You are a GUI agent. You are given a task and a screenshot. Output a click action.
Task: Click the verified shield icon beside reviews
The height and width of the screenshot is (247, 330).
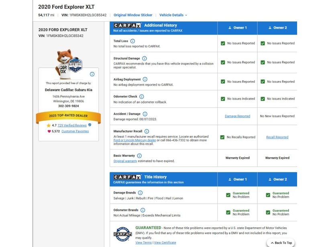point(90,125)
